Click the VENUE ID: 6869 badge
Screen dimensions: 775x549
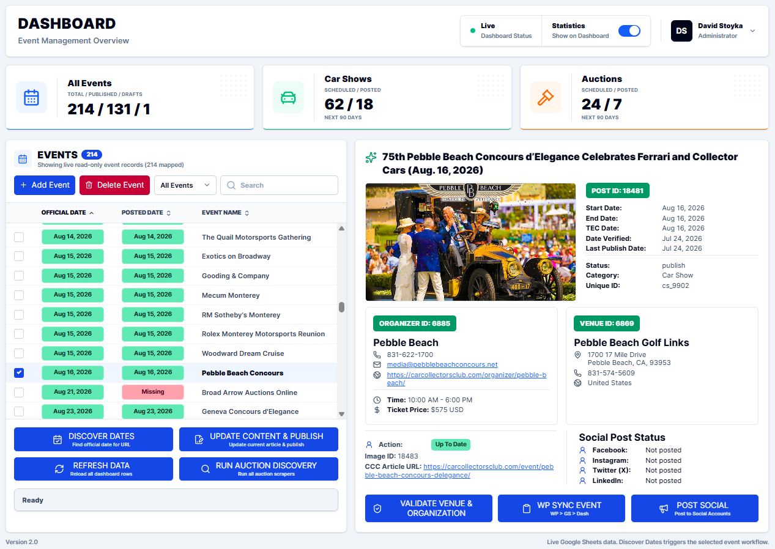point(607,323)
